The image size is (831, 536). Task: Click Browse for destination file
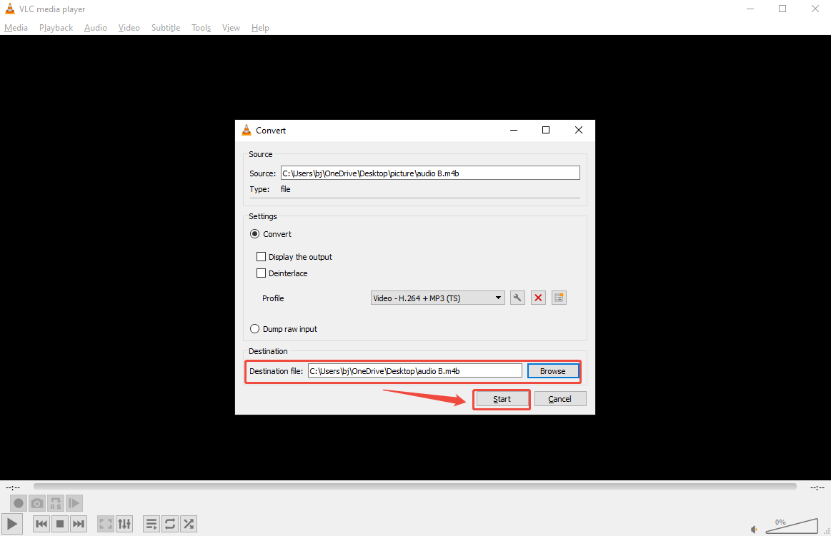[553, 371]
